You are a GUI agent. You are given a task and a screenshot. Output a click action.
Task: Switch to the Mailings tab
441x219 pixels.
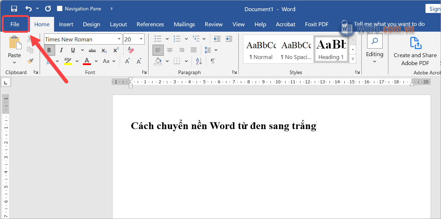click(x=184, y=24)
